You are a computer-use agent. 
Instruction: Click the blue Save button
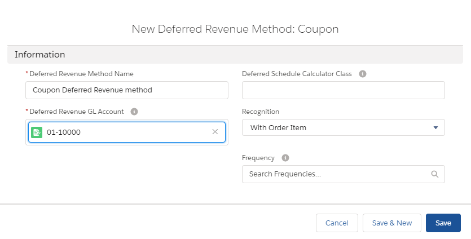point(443,223)
